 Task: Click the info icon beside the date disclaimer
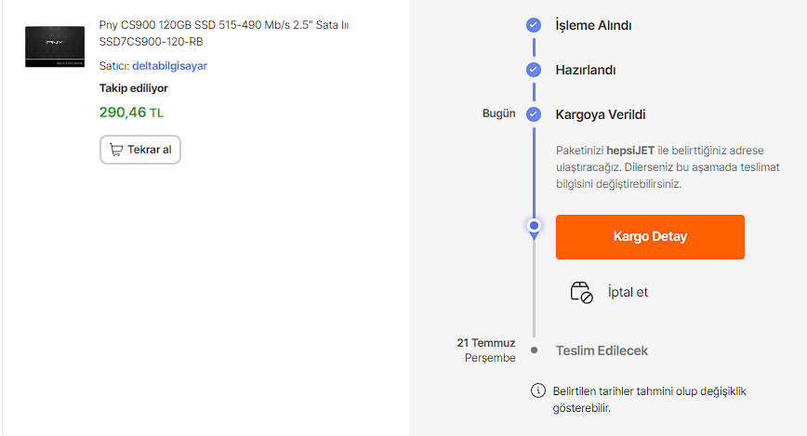click(536, 390)
